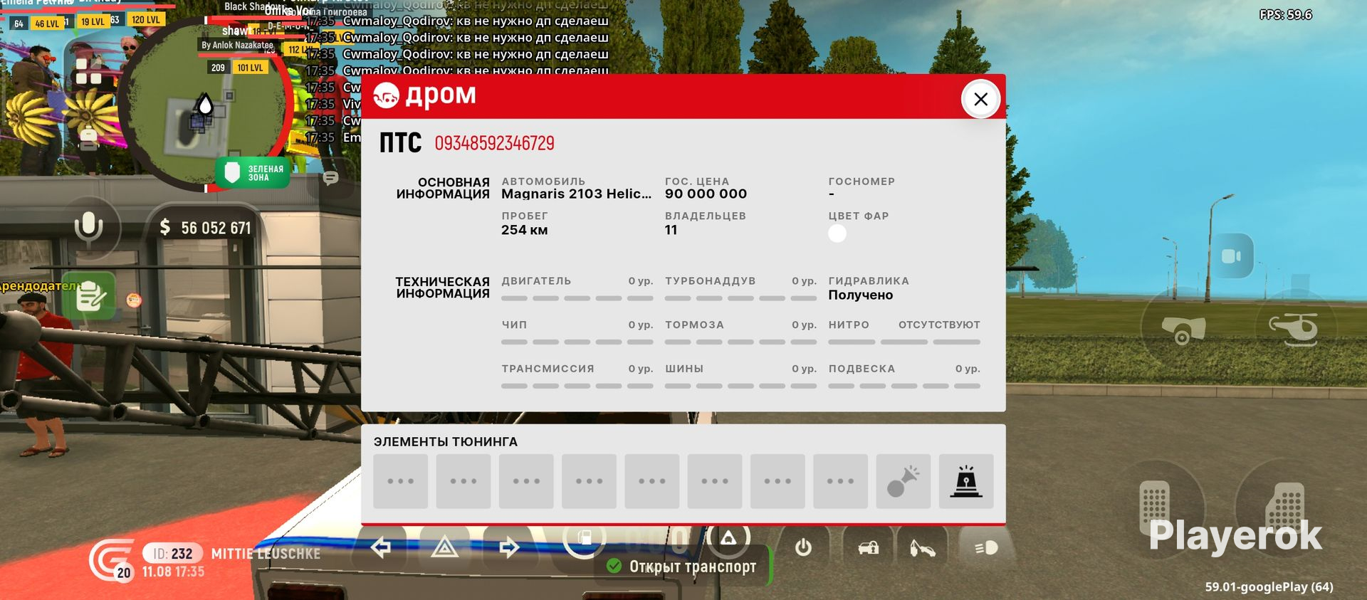Tap the white headlight color swatch
1367x600 pixels.
click(x=837, y=233)
